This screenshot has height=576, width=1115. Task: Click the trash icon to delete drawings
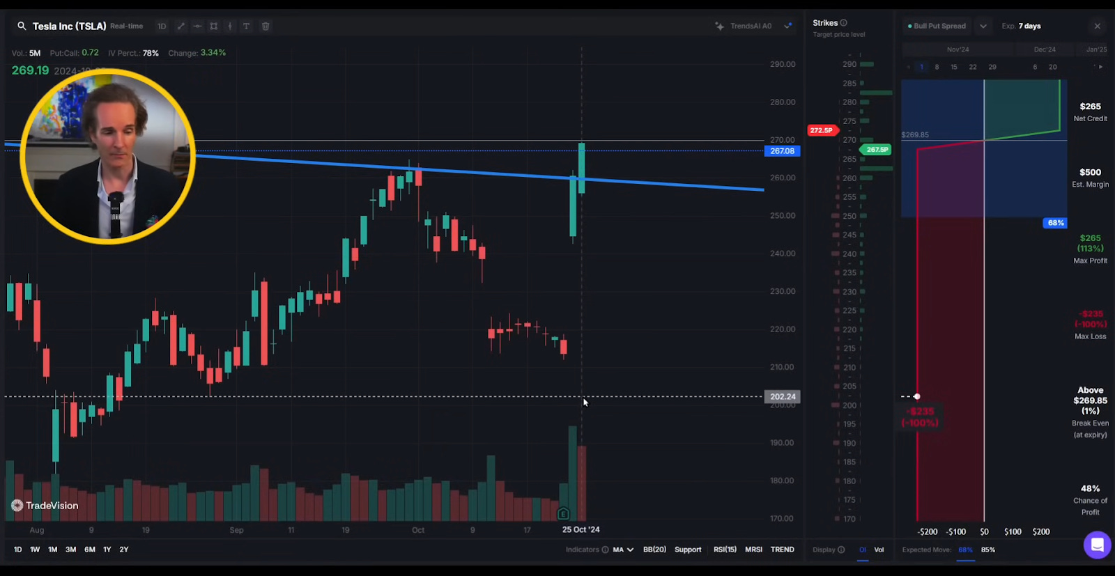[x=266, y=26]
